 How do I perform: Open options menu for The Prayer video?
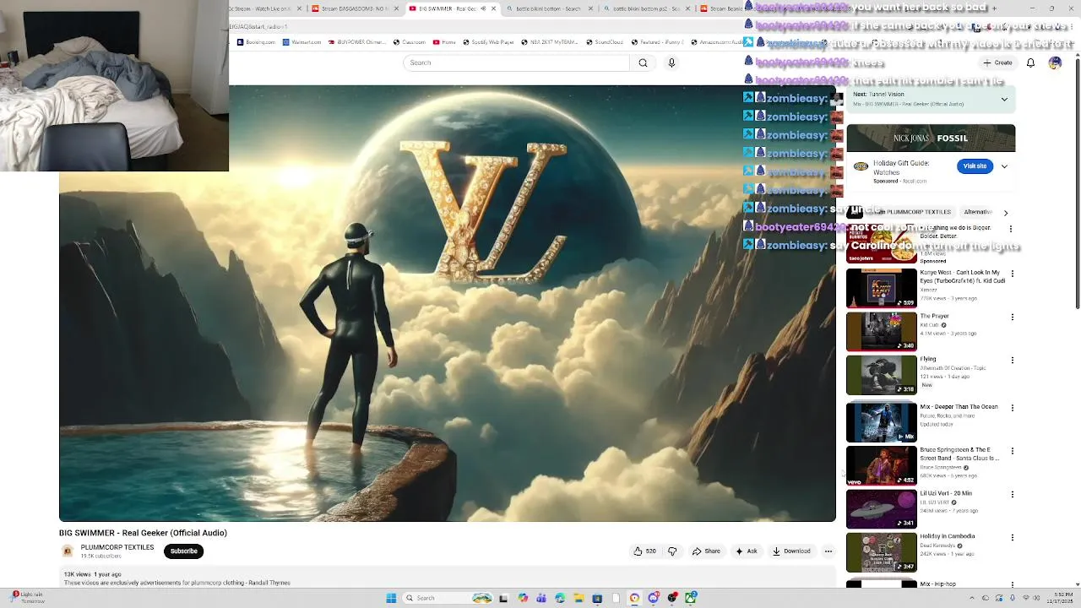pos(1012,318)
